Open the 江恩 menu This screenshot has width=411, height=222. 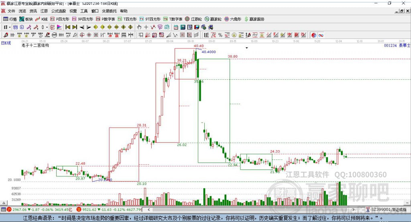44,11
